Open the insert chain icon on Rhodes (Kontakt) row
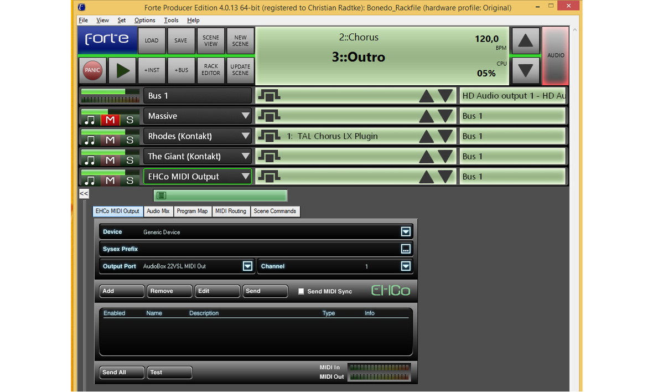Image resolution: width=653 pixels, height=392 pixels. click(269, 136)
